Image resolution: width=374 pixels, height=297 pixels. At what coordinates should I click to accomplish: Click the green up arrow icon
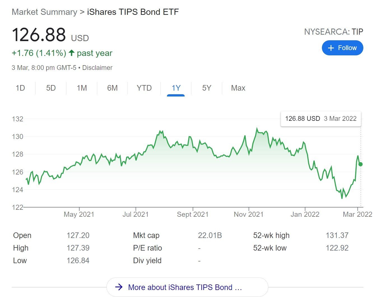click(x=71, y=53)
